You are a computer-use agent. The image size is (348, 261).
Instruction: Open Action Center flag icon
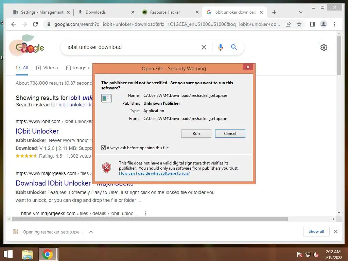[x=300, y=255]
